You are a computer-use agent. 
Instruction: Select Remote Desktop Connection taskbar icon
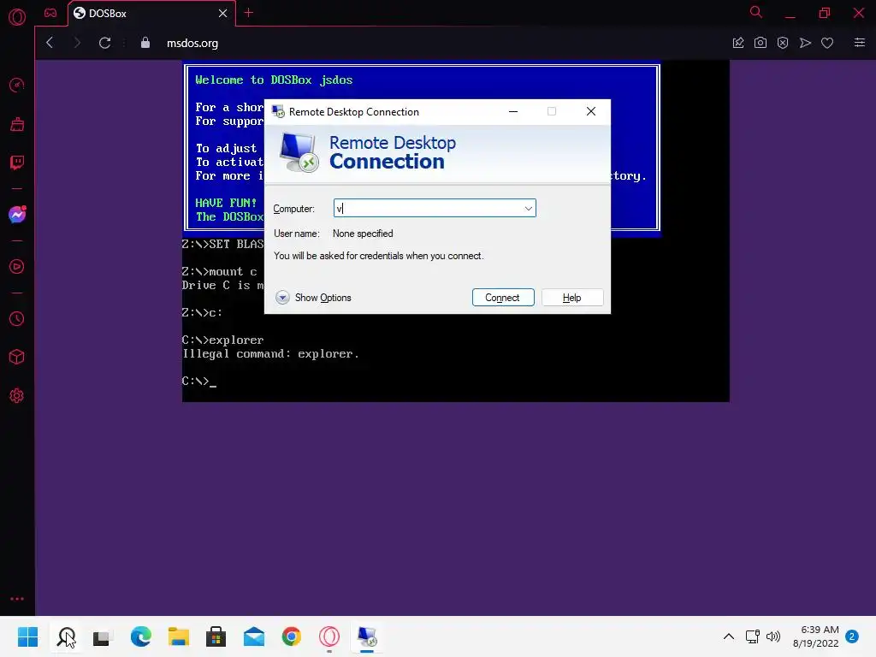pyautogui.click(x=367, y=636)
